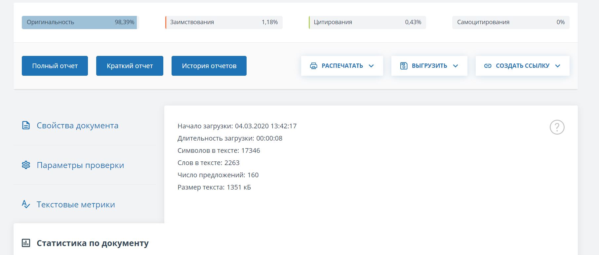Click the РАСПЕЧАТАТЬ button label
The height and width of the screenshot is (255, 599).
(342, 66)
